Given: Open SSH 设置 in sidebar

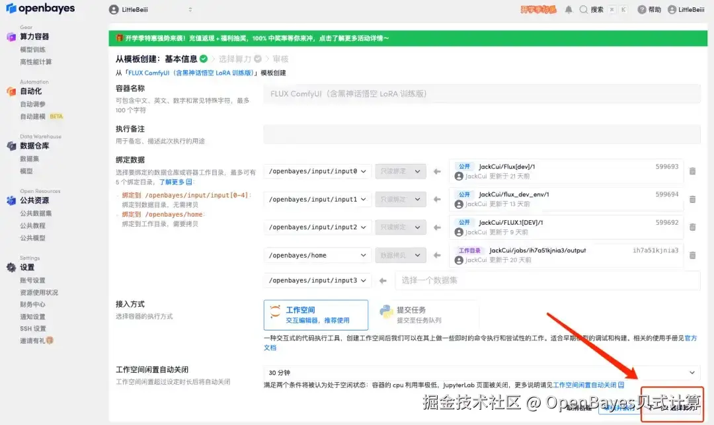Looking at the screenshot, I should pyautogui.click(x=33, y=328).
